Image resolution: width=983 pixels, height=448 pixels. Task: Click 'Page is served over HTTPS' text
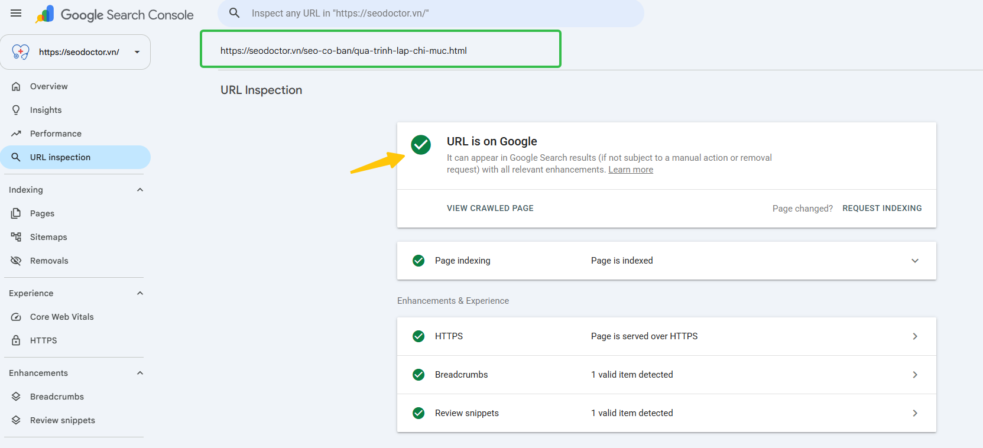click(644, 336)
